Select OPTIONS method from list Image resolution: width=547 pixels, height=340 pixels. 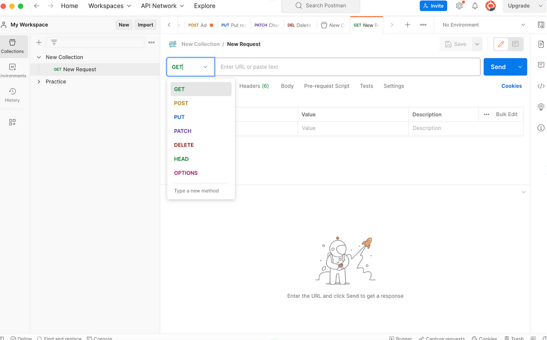(201, 173)
